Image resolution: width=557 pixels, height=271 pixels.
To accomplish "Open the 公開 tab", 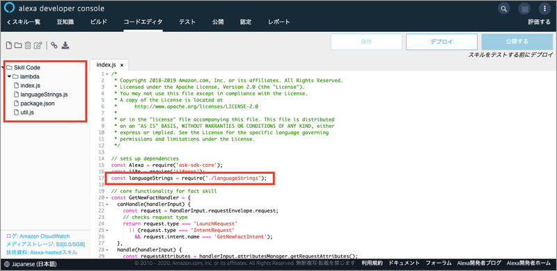I will [x=218, y=22].
